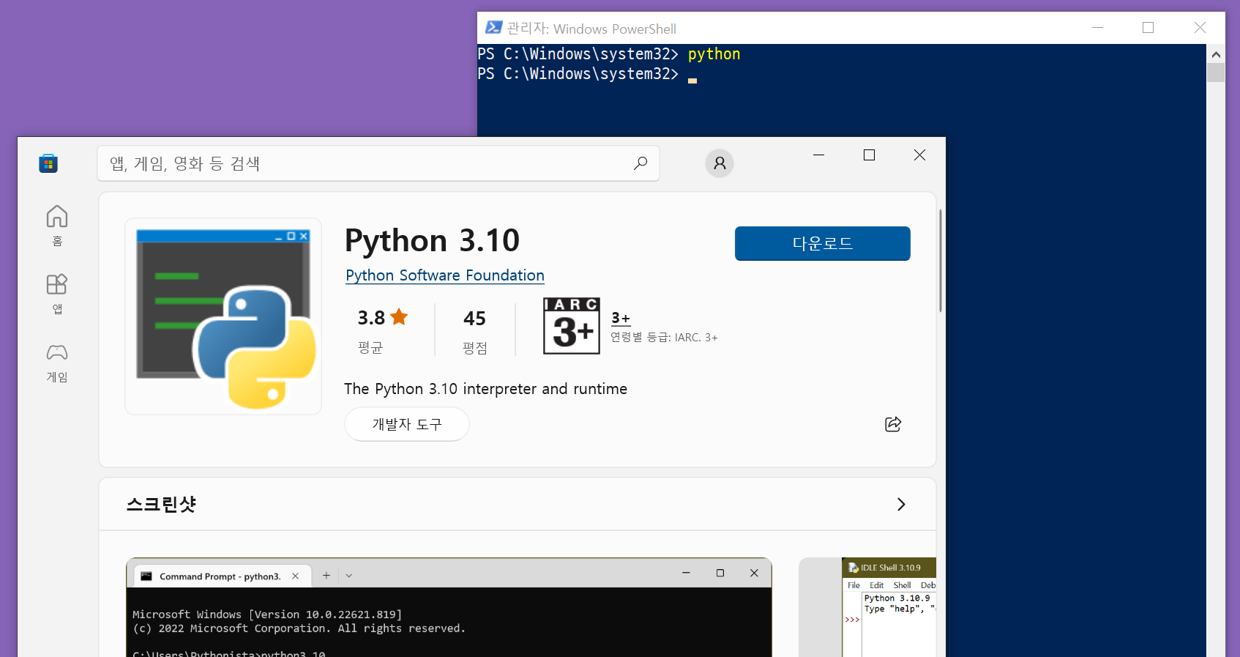The image size is (1240, 657).
Task: Close the PowerShell window
Action: [1200, 28]
